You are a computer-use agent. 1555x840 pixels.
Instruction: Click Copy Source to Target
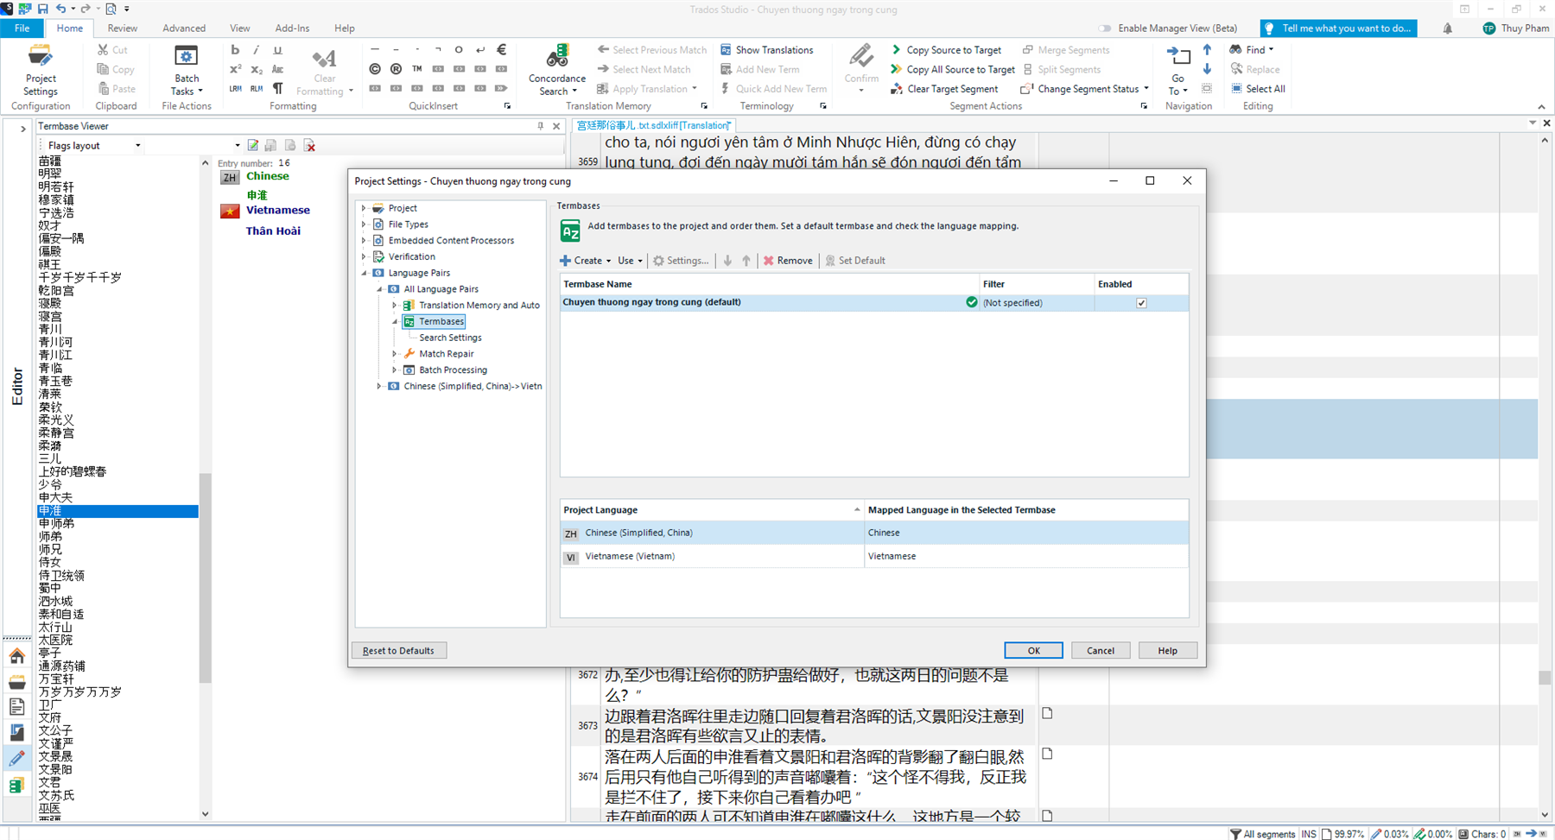pyautogui.click(x=946, y=50)
